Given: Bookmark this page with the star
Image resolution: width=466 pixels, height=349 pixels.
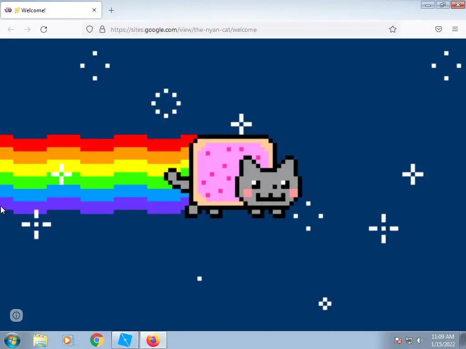Looking at the screenshot, I should coord(393,29).
